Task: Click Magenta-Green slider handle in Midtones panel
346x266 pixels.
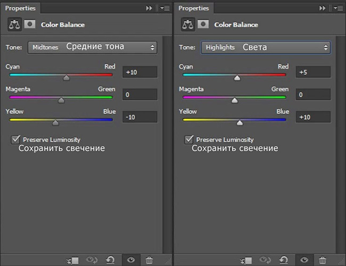Action: click(x=61, y=100)
